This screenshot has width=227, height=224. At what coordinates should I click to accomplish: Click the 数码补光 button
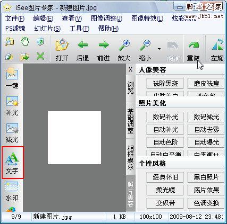165,117
